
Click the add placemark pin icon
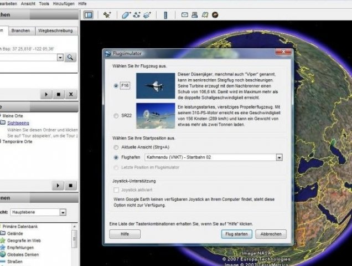pyautogui.click(x=107, y=15)
